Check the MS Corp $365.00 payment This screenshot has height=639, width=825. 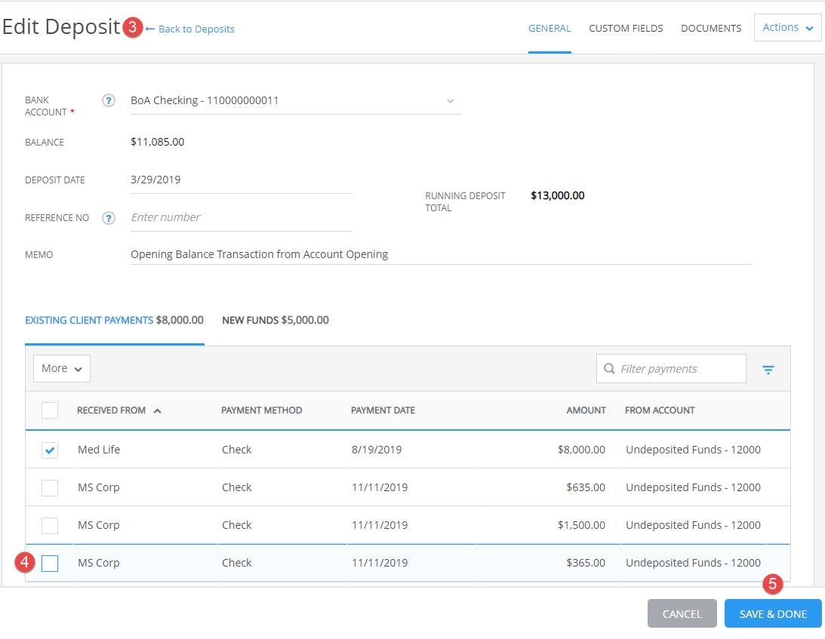tap(50, 564)
